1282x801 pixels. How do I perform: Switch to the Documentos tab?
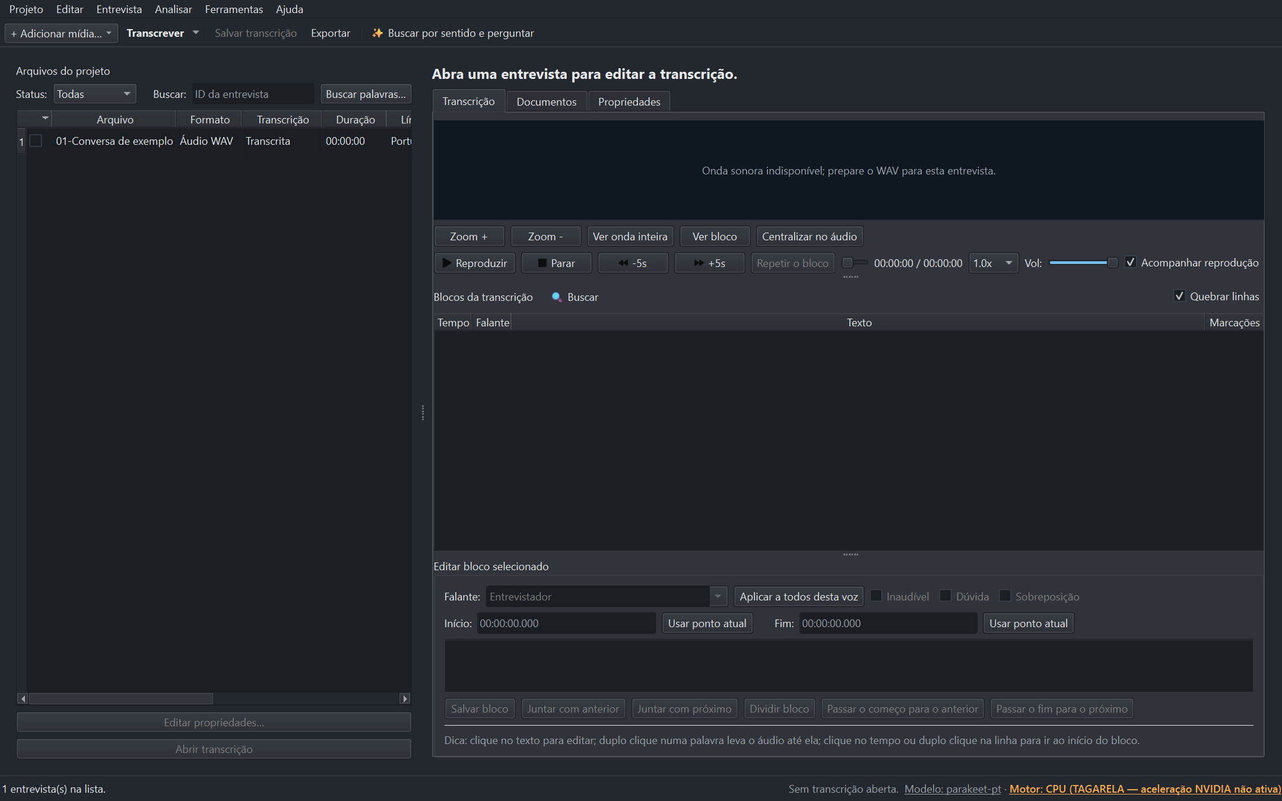click(546, 101)
